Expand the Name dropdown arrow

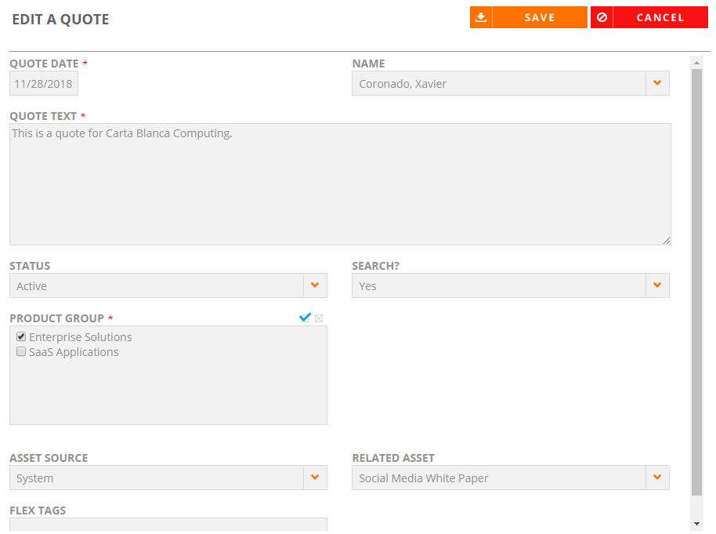tap(657, 83)
